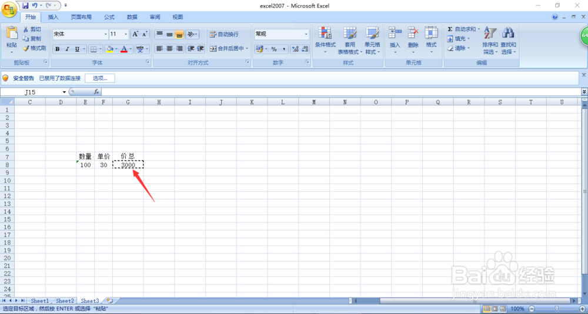Expand the 宋体 font name dropdown

click(x=105, y=34)
